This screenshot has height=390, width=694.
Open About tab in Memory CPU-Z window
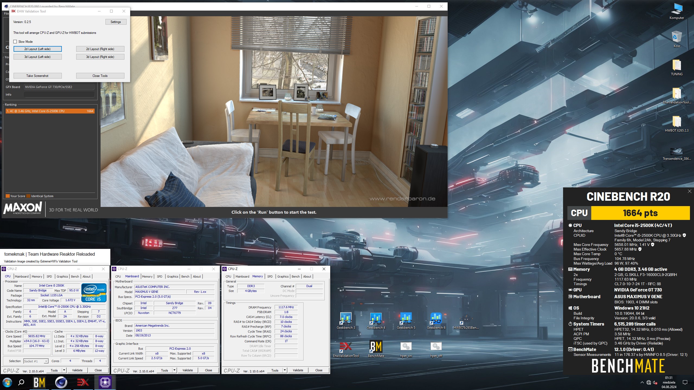(307, 277)
